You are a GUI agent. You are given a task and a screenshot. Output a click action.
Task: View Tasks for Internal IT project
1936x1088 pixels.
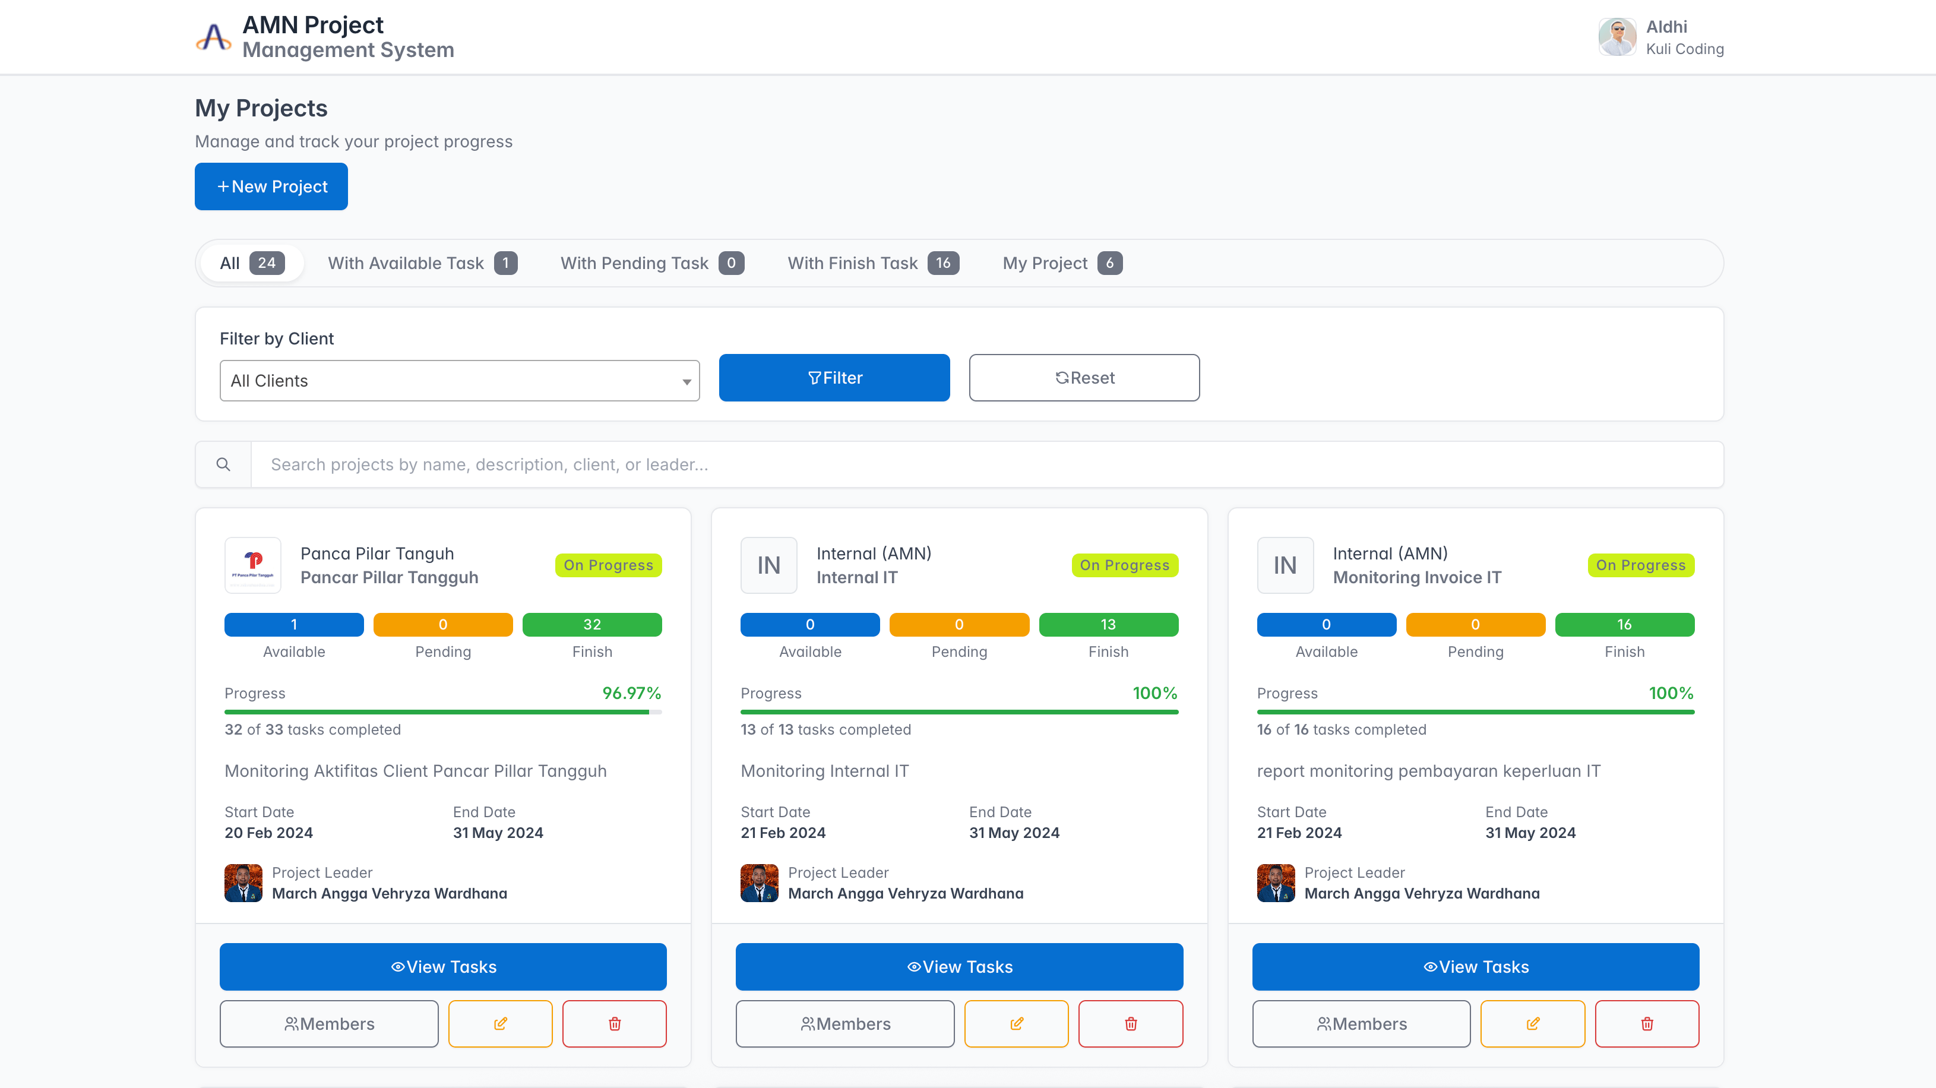point(959,966)
